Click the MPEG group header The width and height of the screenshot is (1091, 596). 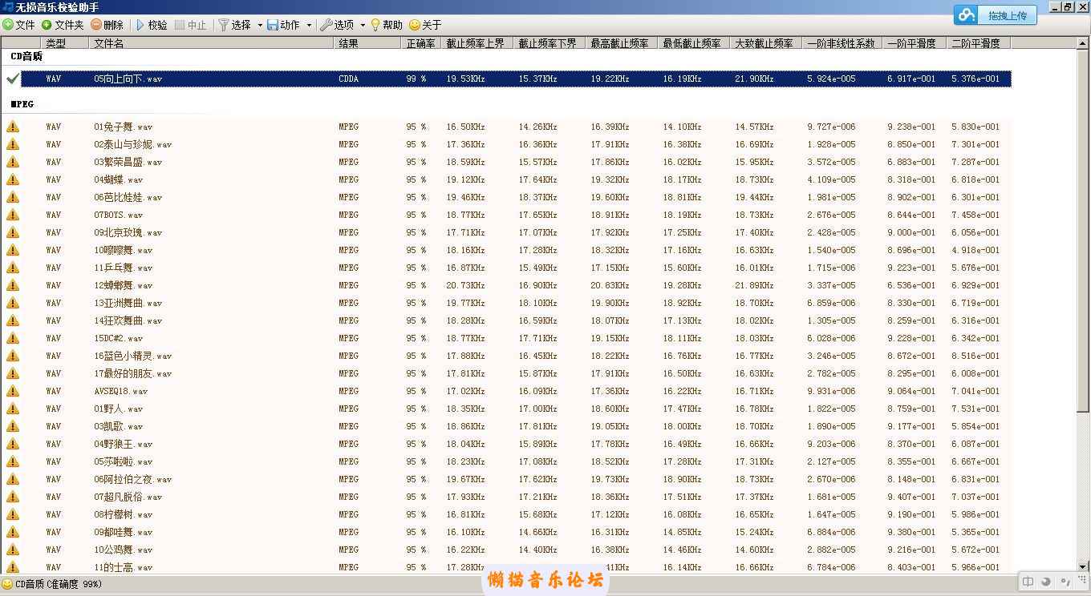(x=22, y=104)
